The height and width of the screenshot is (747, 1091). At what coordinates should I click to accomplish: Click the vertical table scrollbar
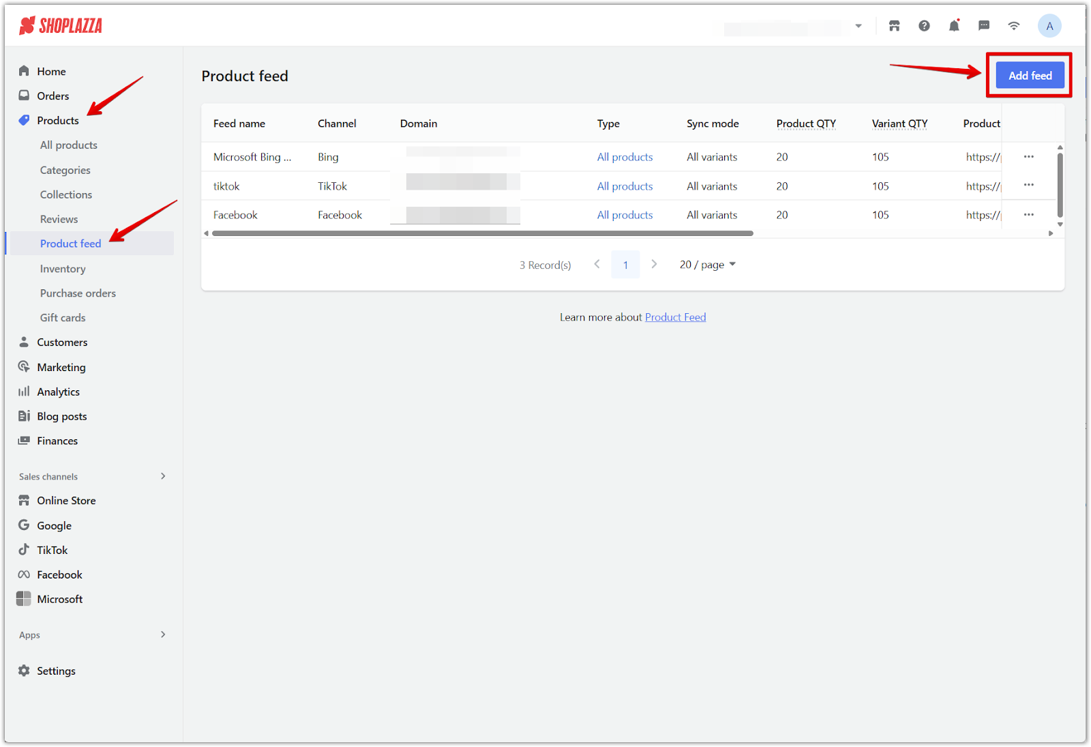1060,184
